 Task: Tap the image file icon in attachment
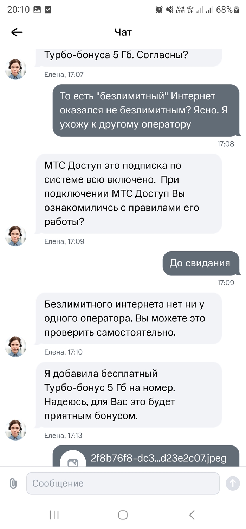[73, 461]
